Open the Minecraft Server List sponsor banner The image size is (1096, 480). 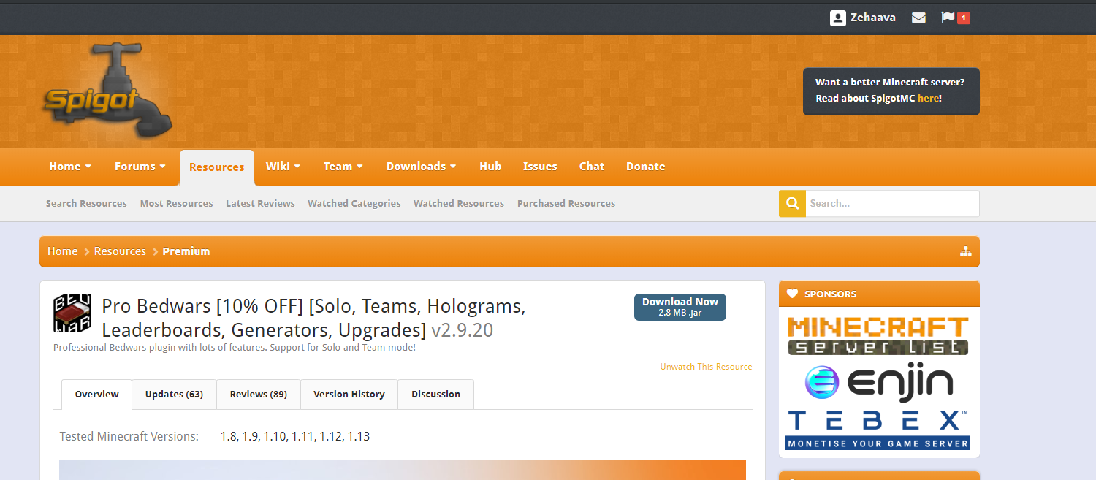click(x=878, y=336)
